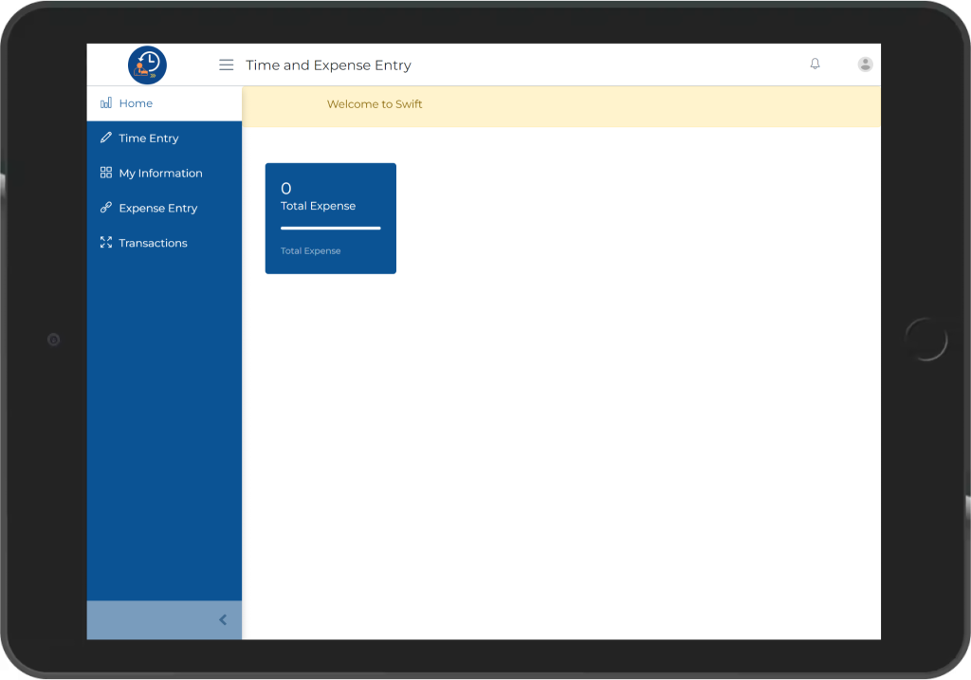Click the Expense Entry chain-link icon

[106, 209]
